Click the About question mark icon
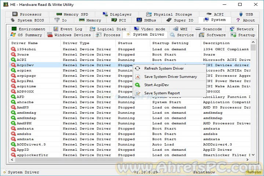The image size is (264, 176). click(238, 20)
